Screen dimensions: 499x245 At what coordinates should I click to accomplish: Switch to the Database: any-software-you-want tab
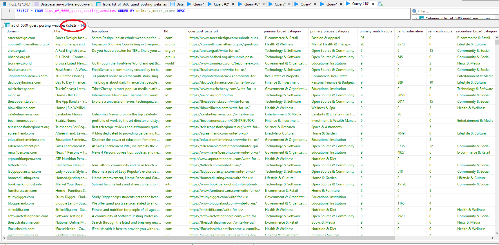[63, 4]
